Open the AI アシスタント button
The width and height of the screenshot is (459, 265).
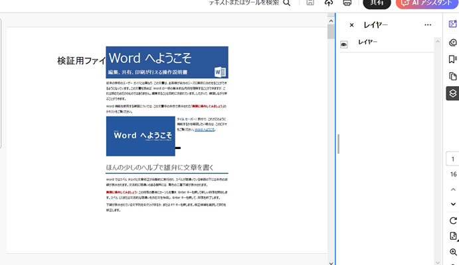pyautogui.click(x=427, y=3)
